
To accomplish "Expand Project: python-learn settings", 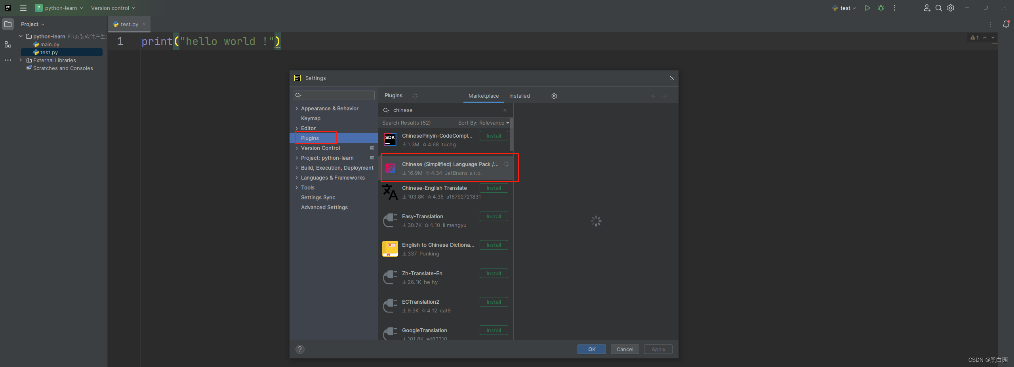I will point(297,158).
